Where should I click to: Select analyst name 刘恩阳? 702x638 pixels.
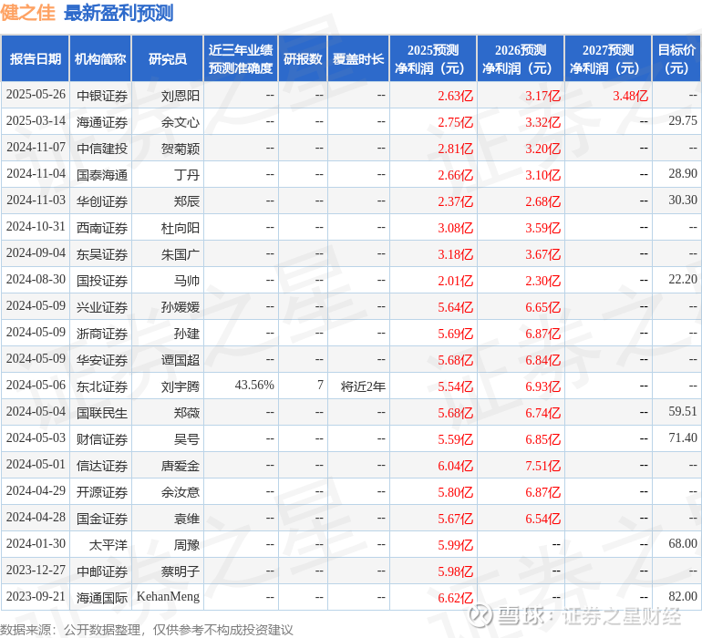point(181,96)
